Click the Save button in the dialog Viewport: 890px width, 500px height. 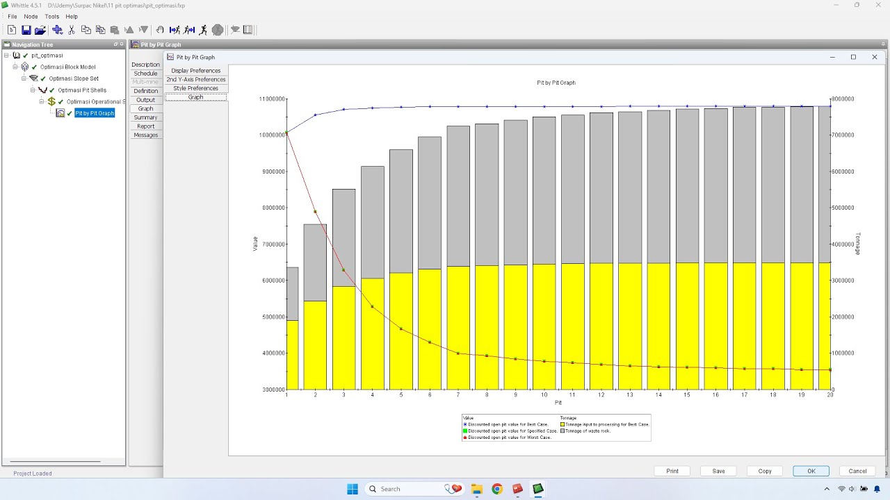click(719, 471)
